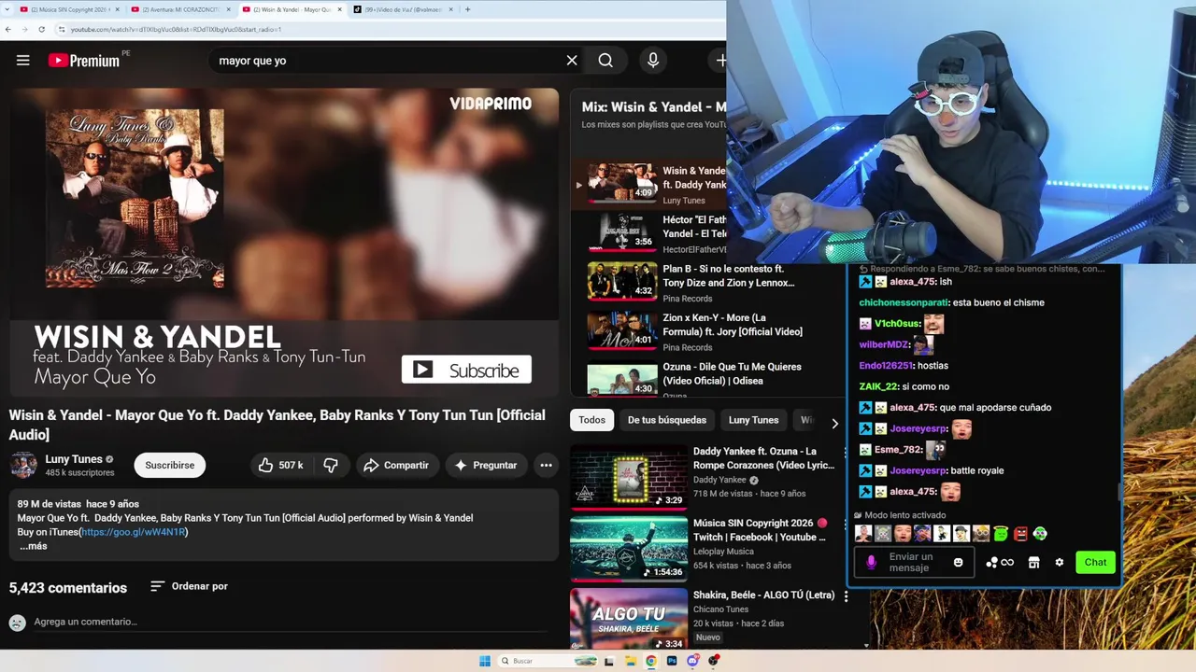
Task: Click the youtube.com address bar URL
Action: click(176, 29)
